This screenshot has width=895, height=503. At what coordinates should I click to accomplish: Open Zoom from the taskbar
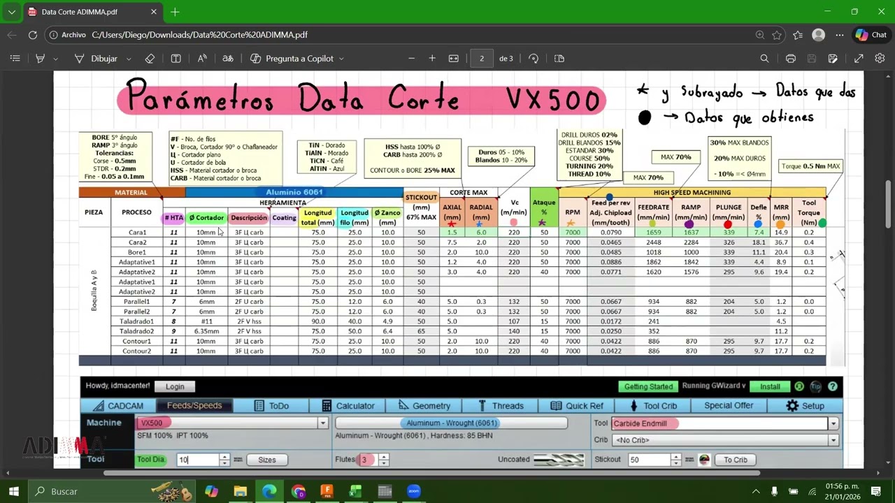(x=414, y=491)
